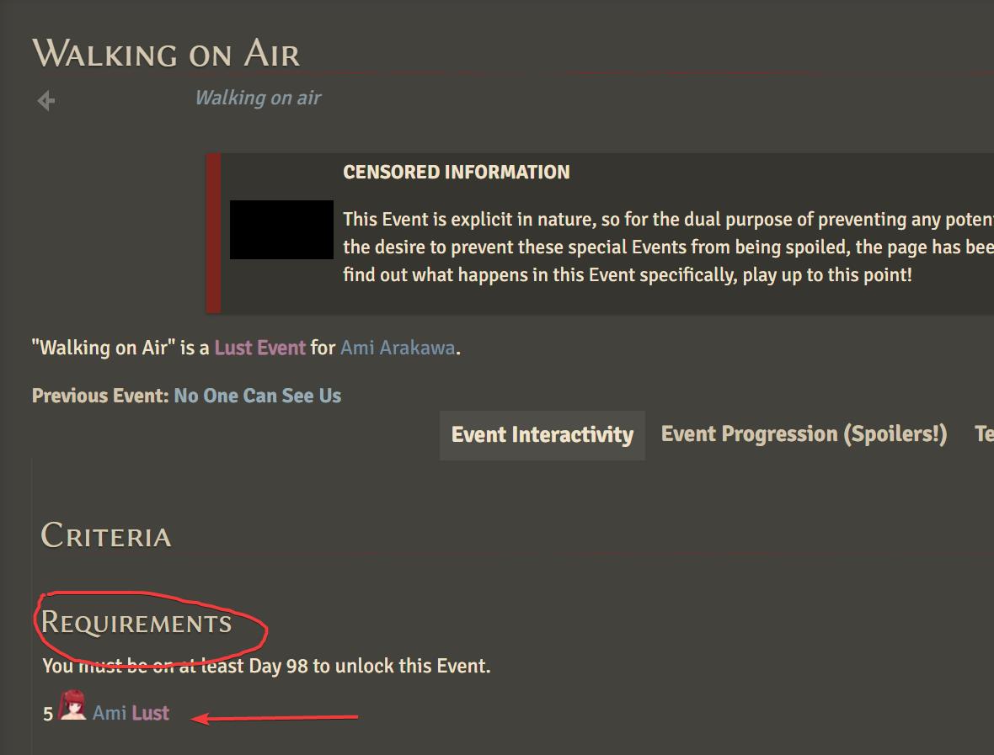Click the "Previous Event:" label

pos(100,396)
